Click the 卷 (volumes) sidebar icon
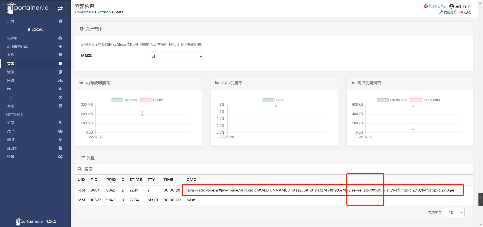The height and width of the screenshot is (227, 483). (60, 89)
